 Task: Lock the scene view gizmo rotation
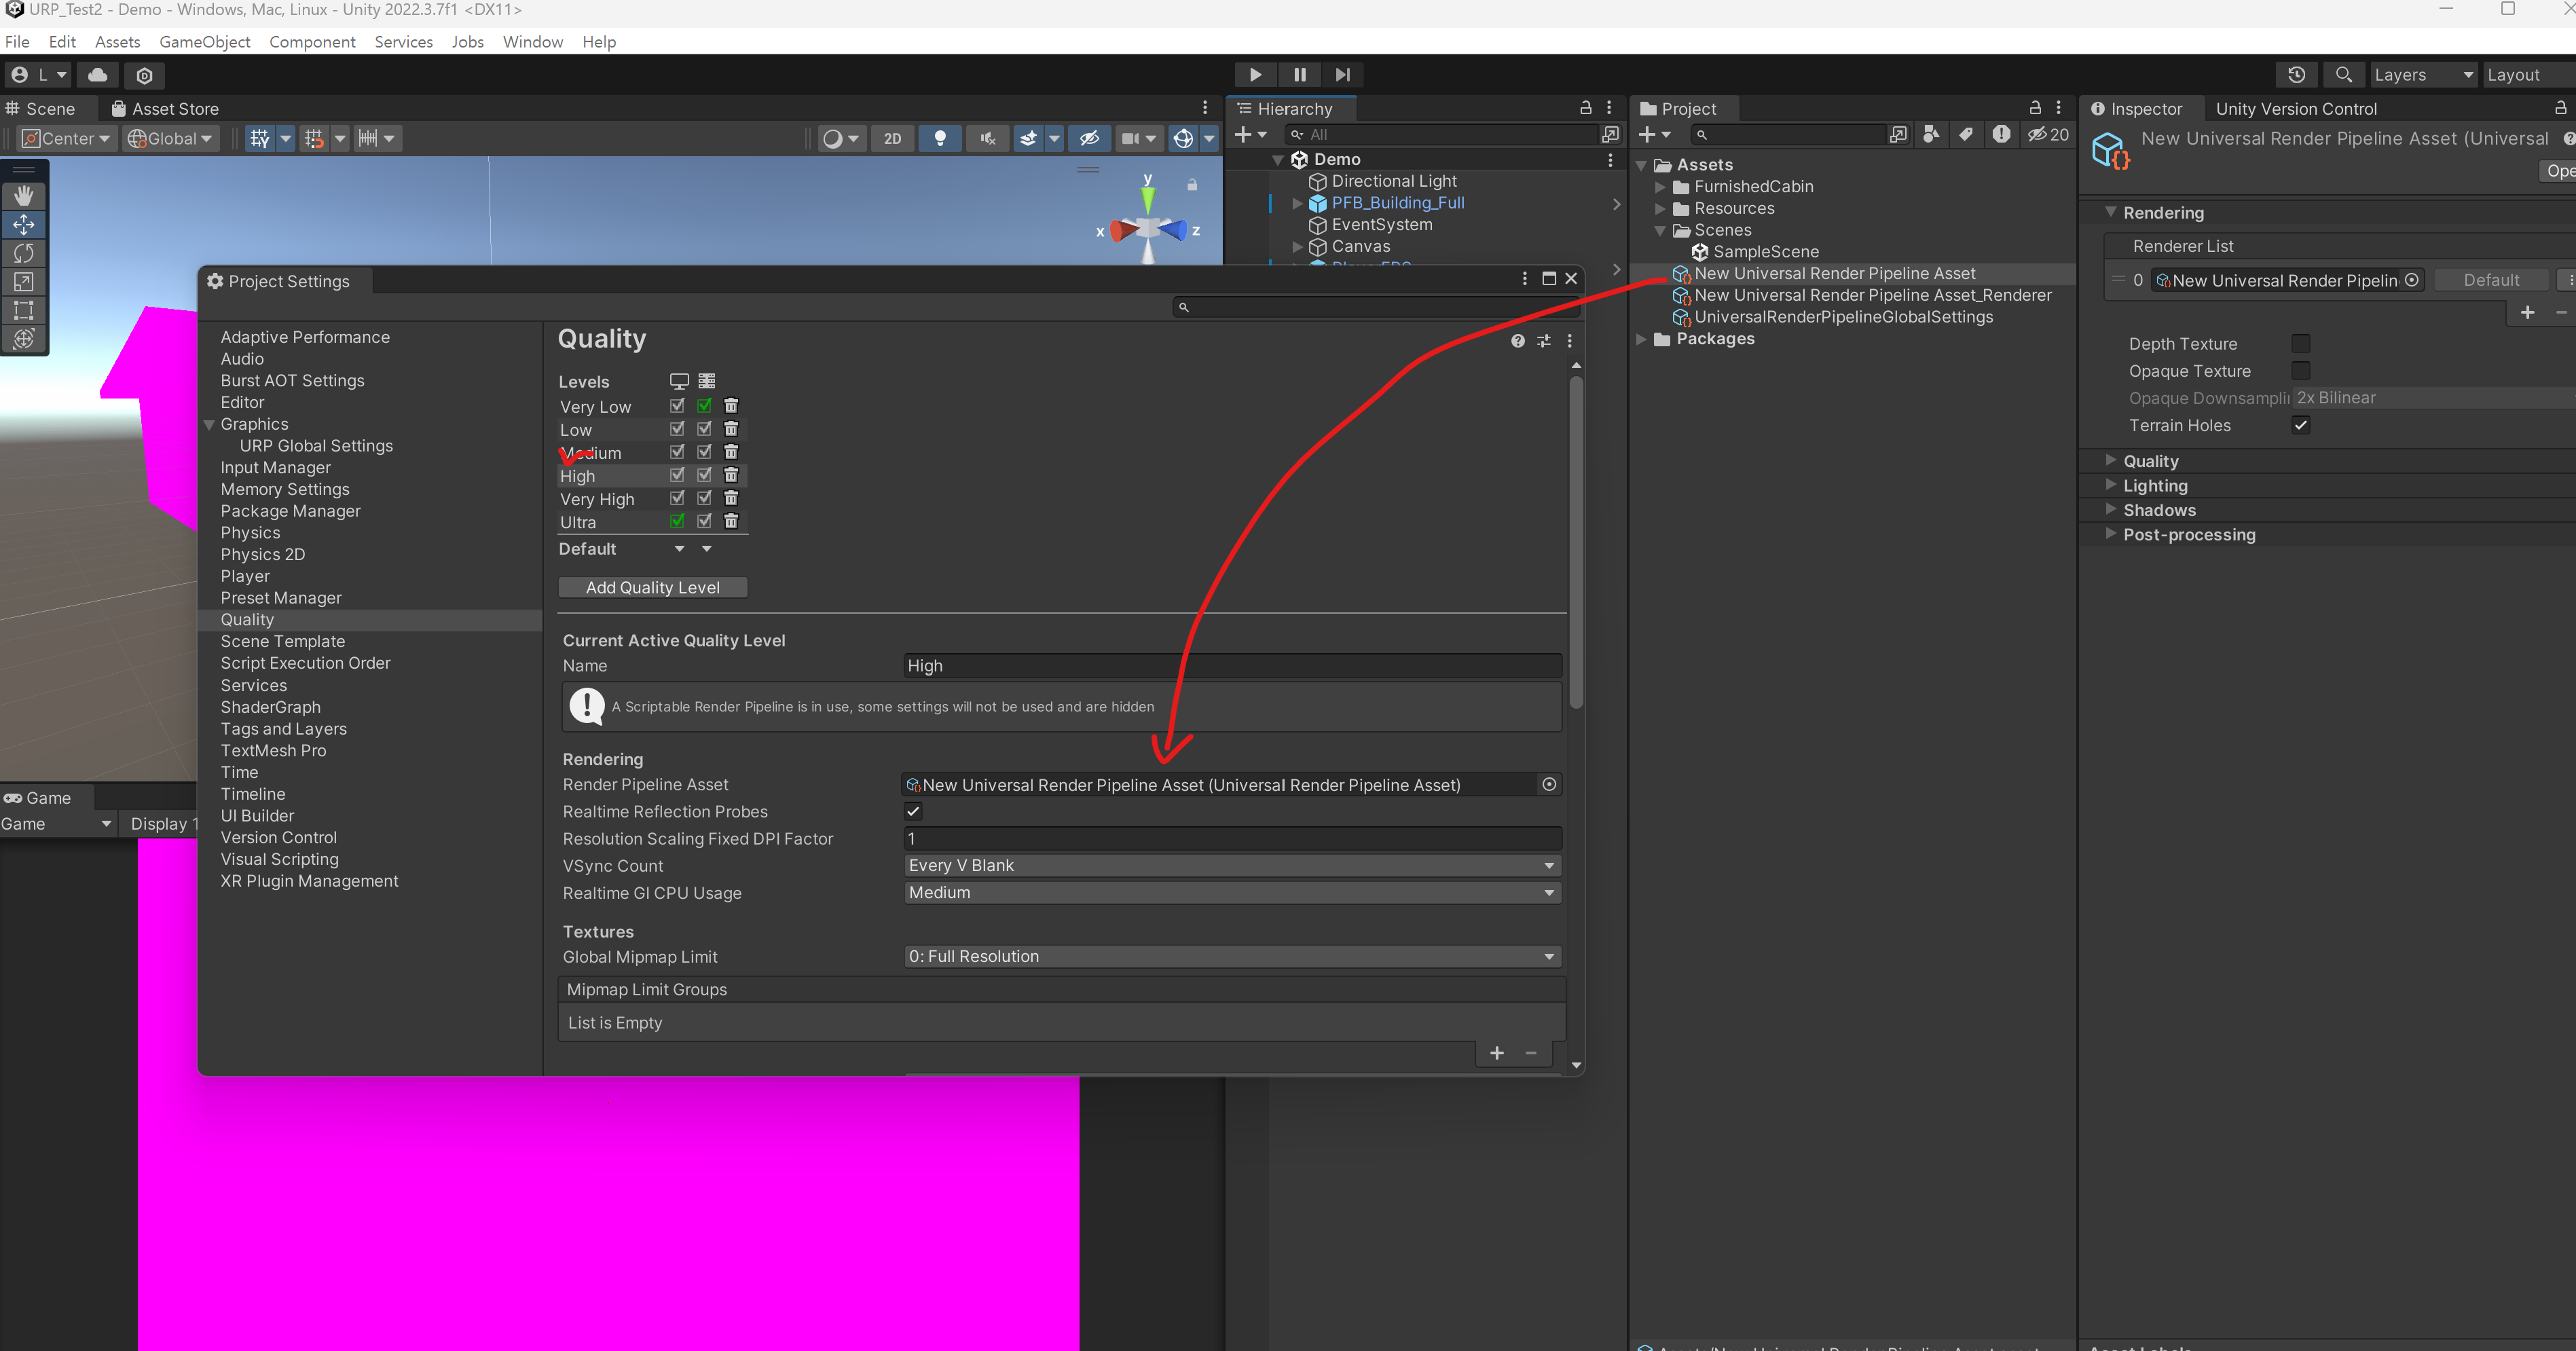pos(1192,185)
